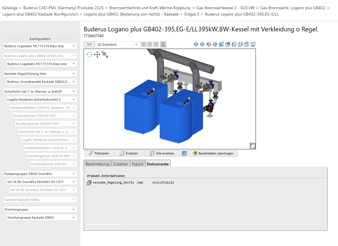Open the truncated Sicherheits-Set 2" m. Manom. u. E... dropdown

(47, 132)
